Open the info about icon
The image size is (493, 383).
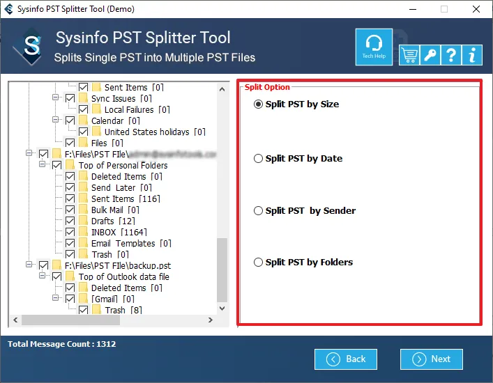coord(472,55)
